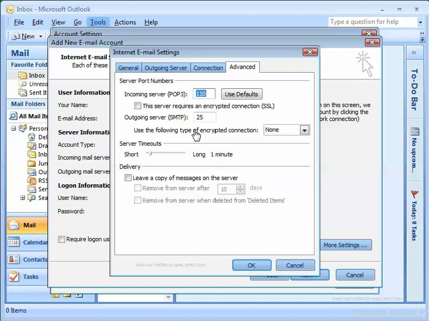
Task: Switch to the Connection tab
Action: point(208,68)
